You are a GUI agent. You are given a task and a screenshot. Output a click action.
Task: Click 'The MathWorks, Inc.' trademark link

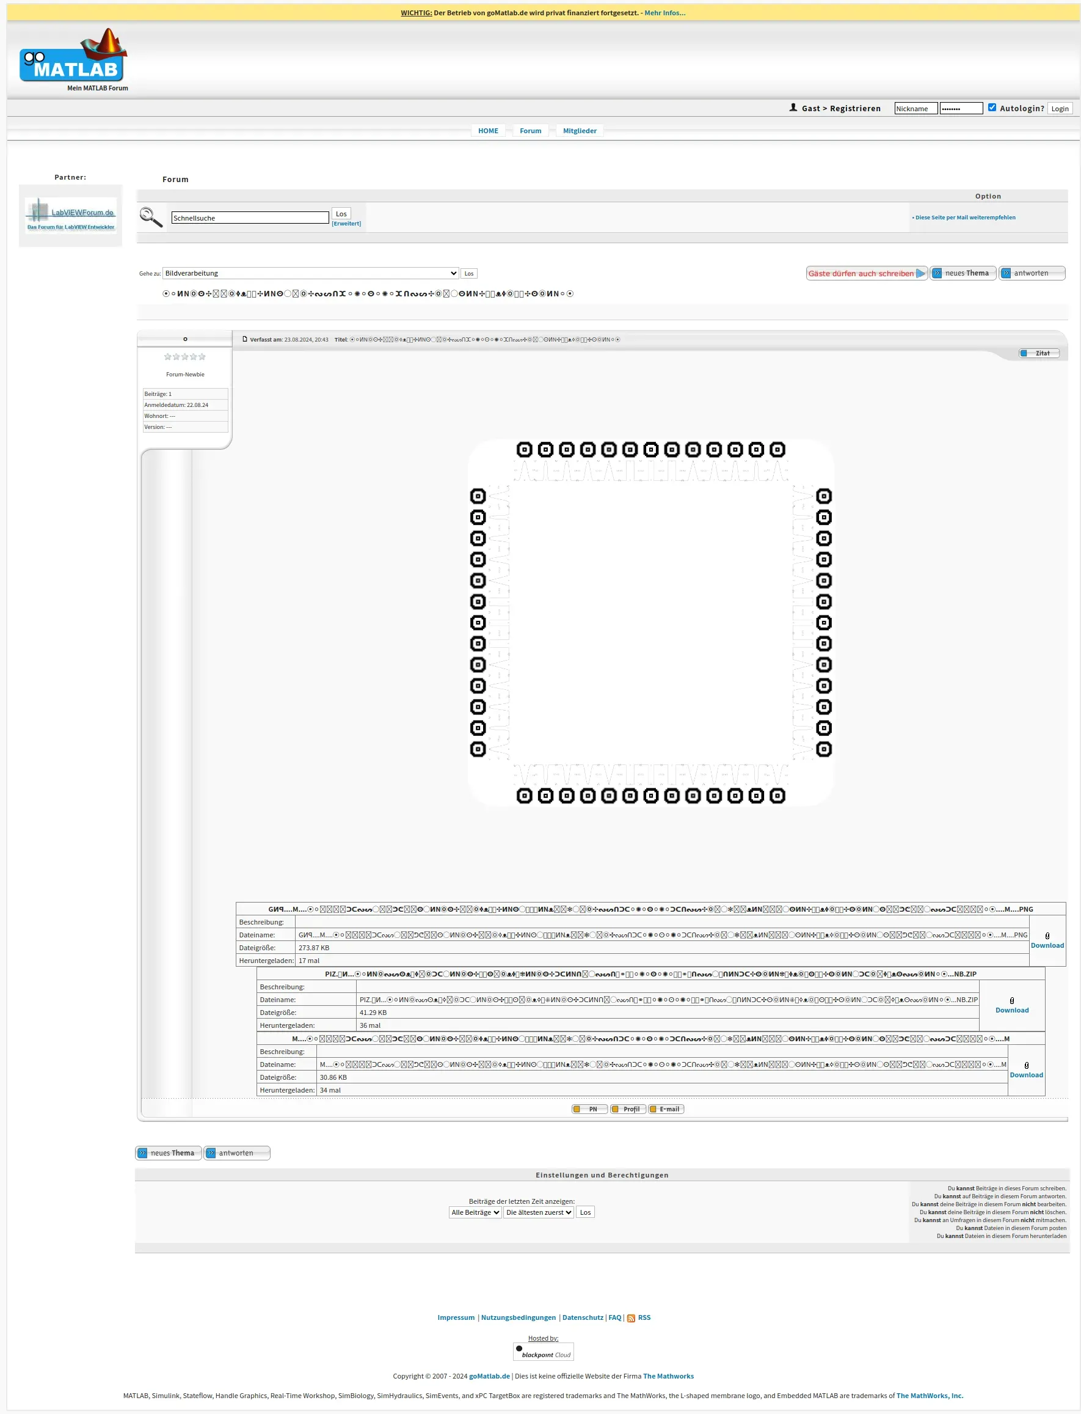[930, 1395]
